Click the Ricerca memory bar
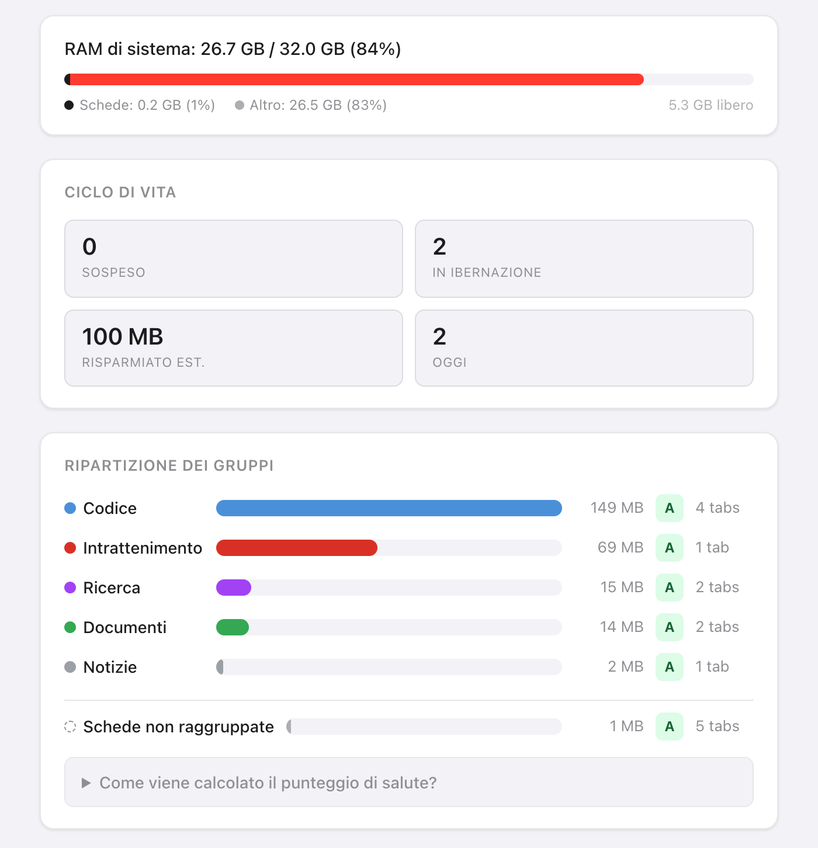Image resolution: width=818 pixels, height=848 pixels. coord(389,588)
